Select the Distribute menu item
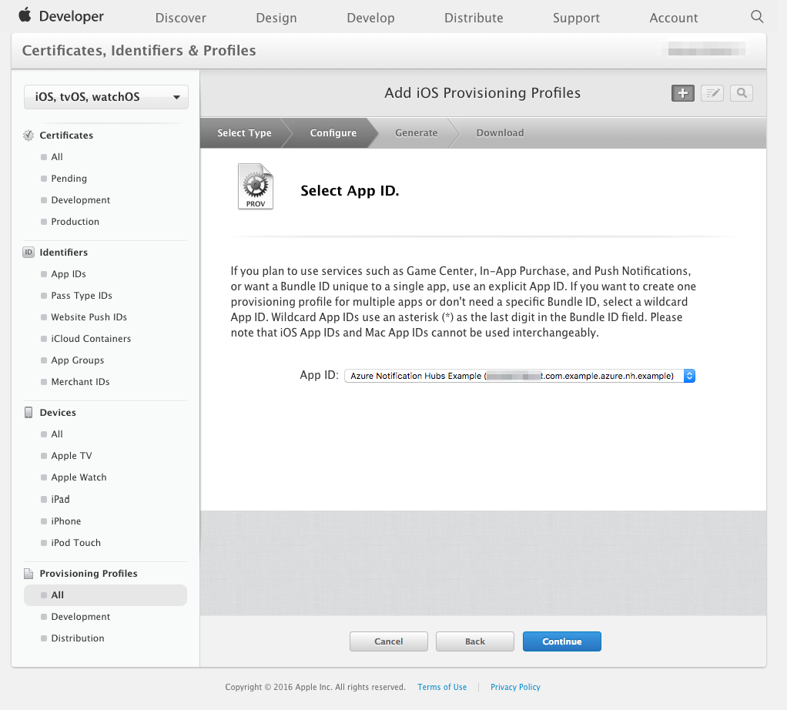Screen dimensions: 787x710 tap(474, 17)
